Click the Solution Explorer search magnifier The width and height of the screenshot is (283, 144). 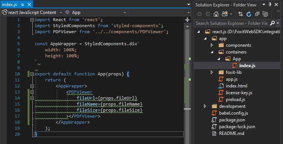point(272,23)
